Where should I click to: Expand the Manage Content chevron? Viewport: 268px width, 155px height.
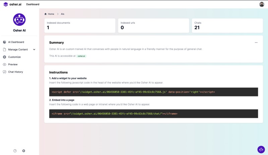coord(34,50)
